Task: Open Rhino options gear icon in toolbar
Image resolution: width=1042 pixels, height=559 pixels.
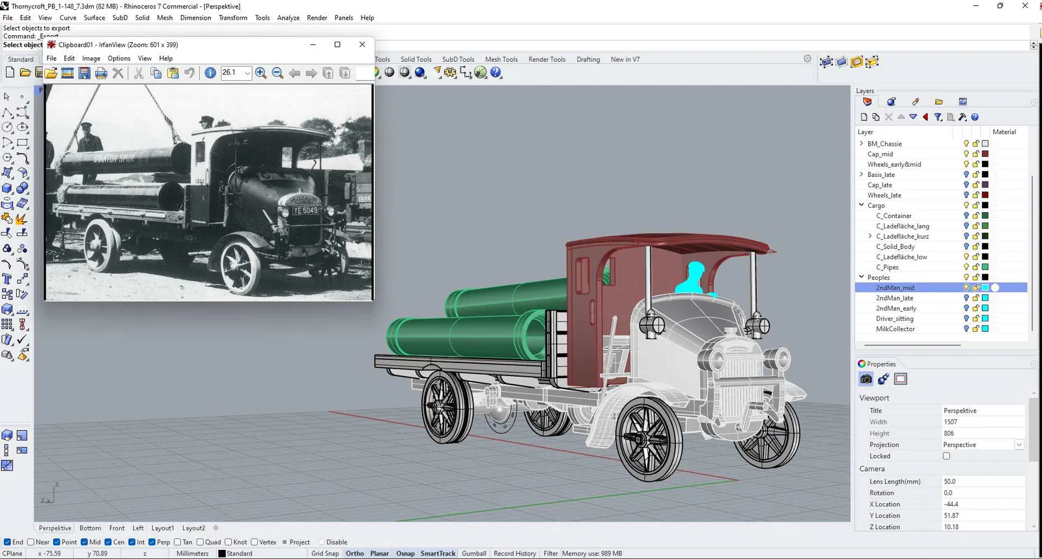Action: [450, 73]
